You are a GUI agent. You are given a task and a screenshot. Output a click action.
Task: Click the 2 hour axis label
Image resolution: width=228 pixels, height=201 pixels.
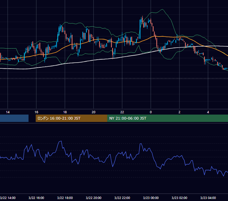pos(179,112)
